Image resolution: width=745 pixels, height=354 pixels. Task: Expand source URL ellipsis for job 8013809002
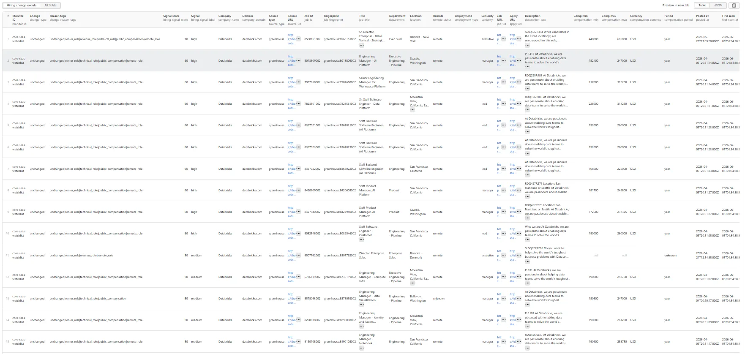(298, 60)
